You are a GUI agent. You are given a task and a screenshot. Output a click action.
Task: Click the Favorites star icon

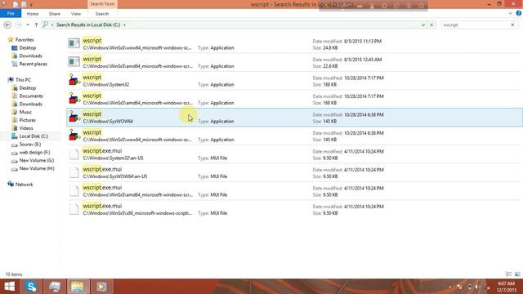coord(11,39)
